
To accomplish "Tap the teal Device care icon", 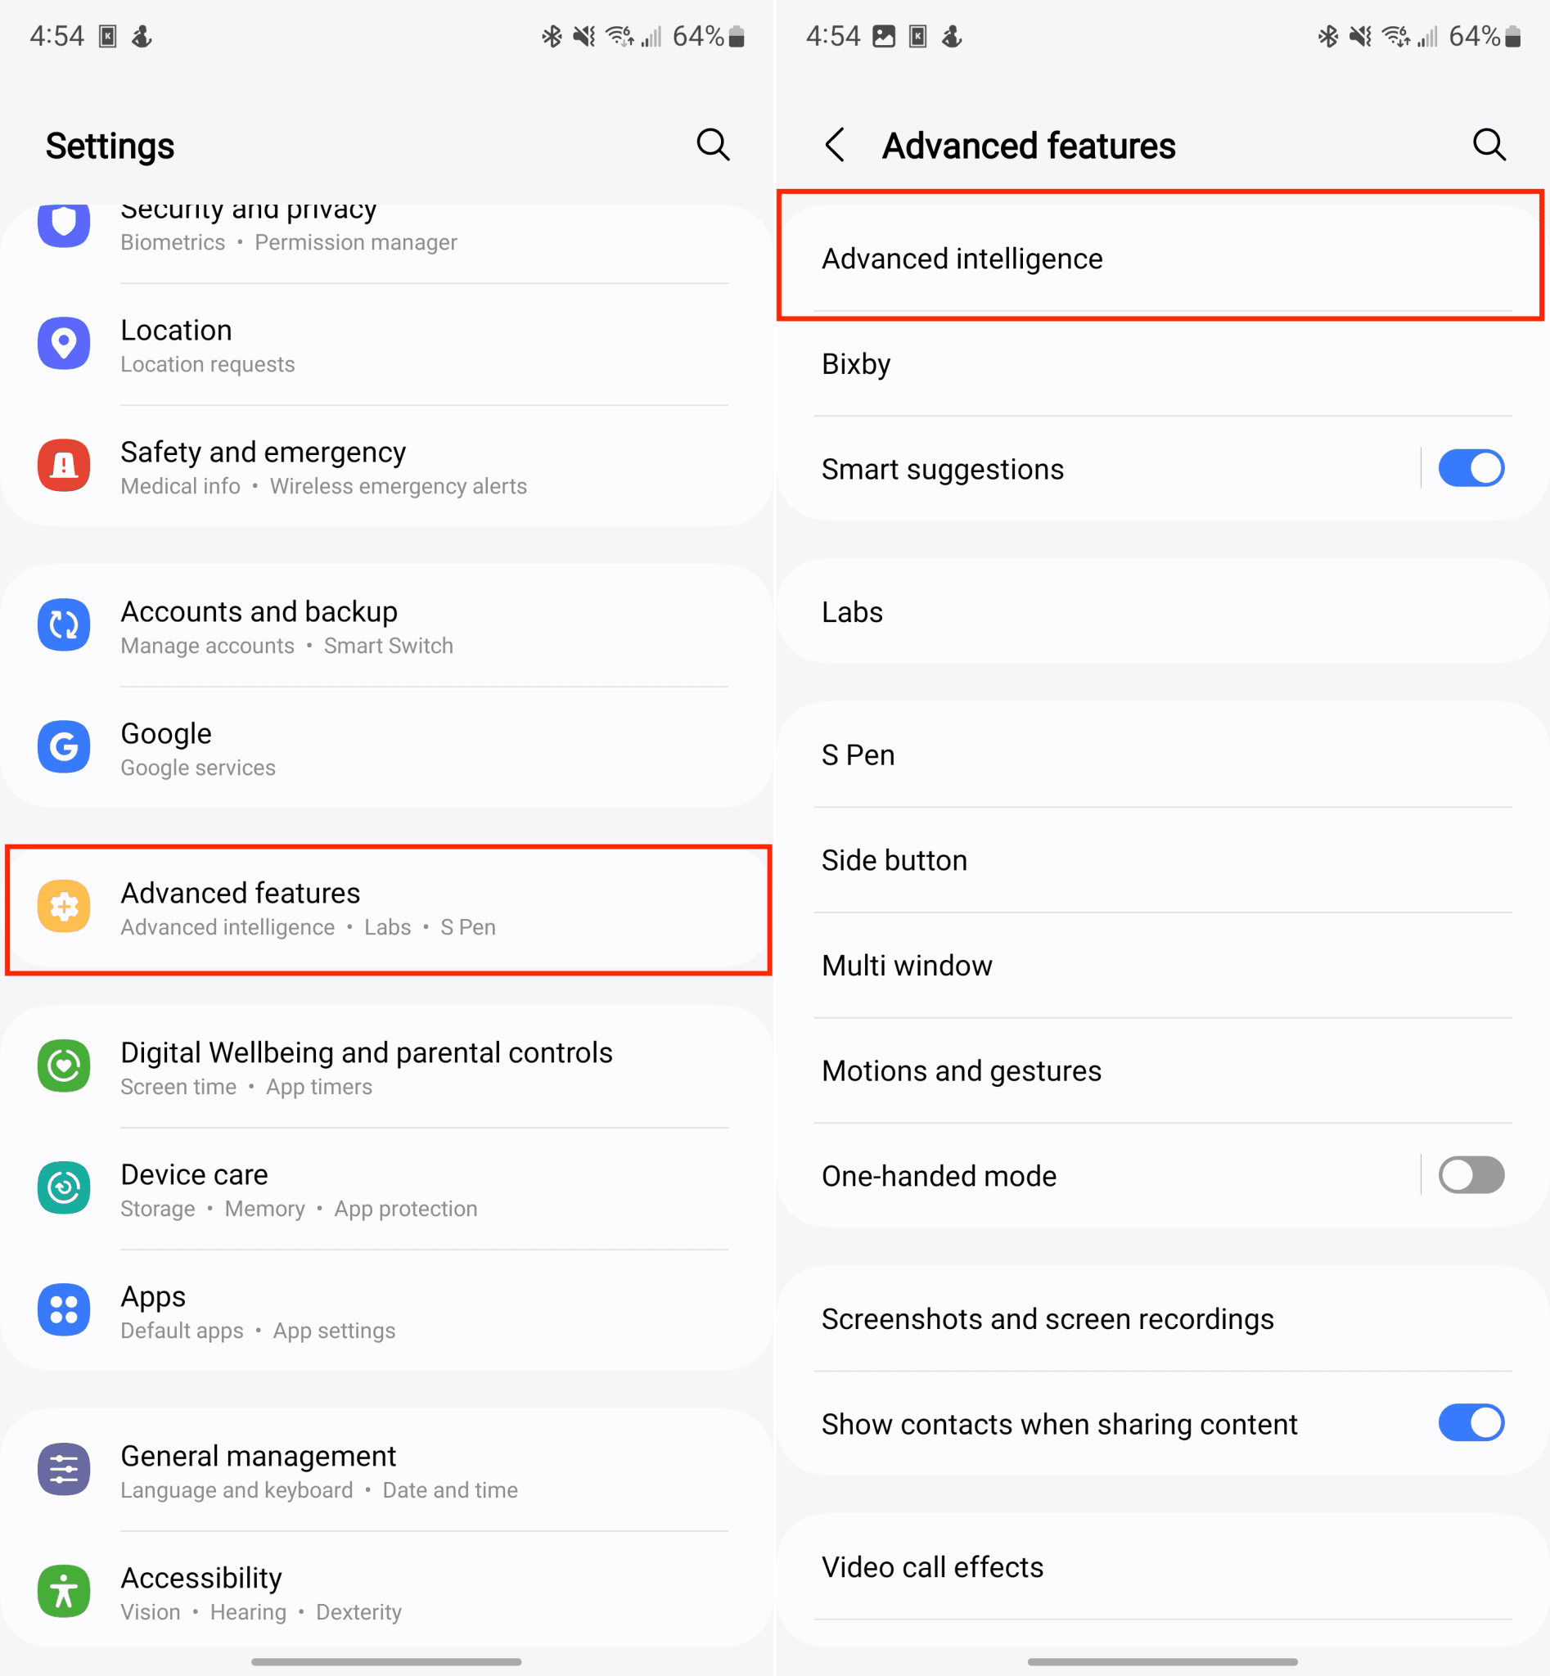I will point(64,1187).
